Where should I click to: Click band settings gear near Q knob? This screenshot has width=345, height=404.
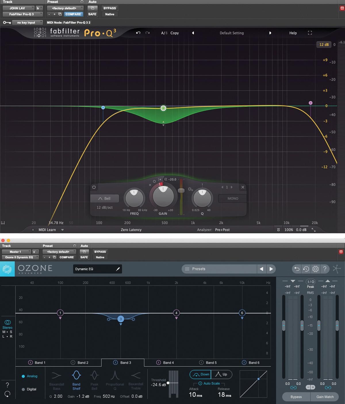(190, 189)
